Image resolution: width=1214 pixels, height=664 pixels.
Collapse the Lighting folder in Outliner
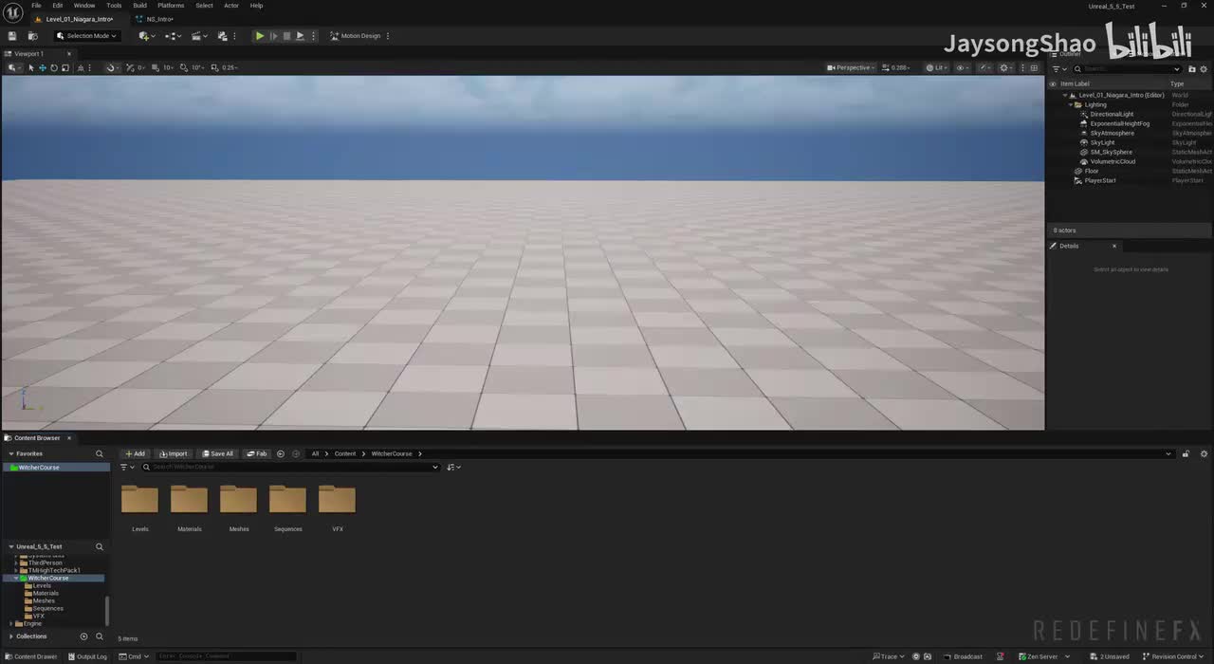(x=1071, y=104)
